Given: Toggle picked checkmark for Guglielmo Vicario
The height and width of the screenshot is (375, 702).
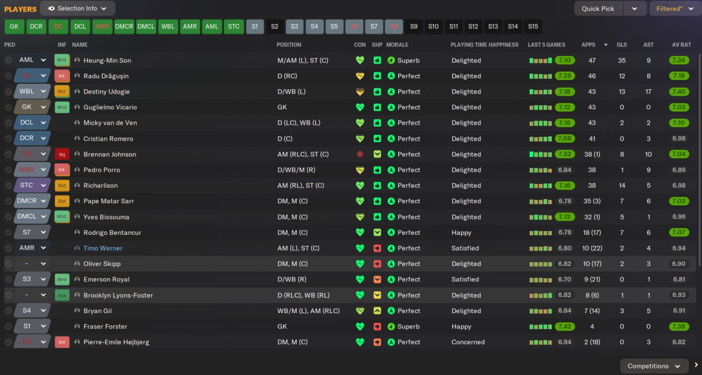Looking at the screenshot, I should click(8, 107).
